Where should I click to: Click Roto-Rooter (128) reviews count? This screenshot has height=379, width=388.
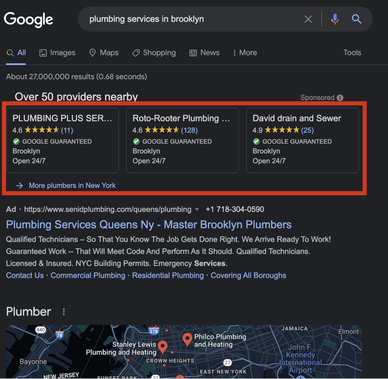[189, 130]
